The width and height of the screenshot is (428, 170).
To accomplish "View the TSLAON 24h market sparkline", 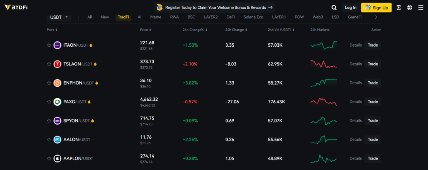I will [x=324, y=64].
